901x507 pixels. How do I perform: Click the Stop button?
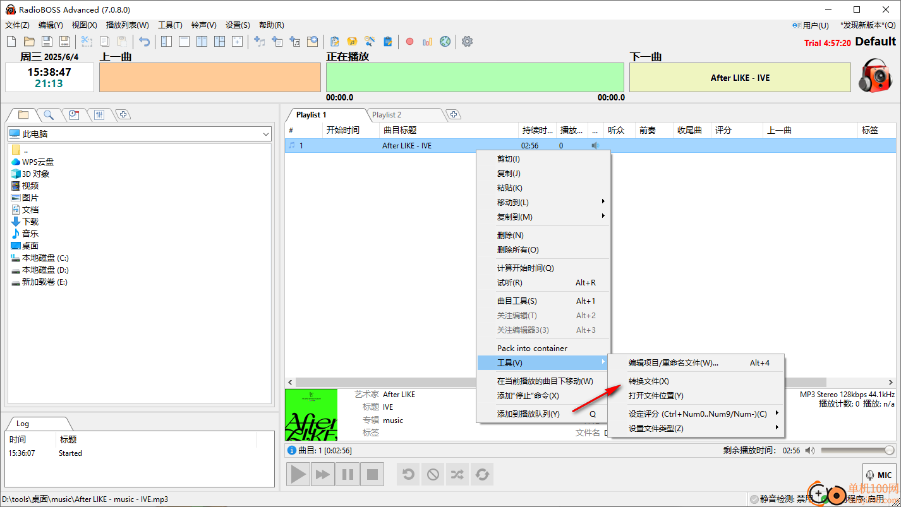pos(372,474)
